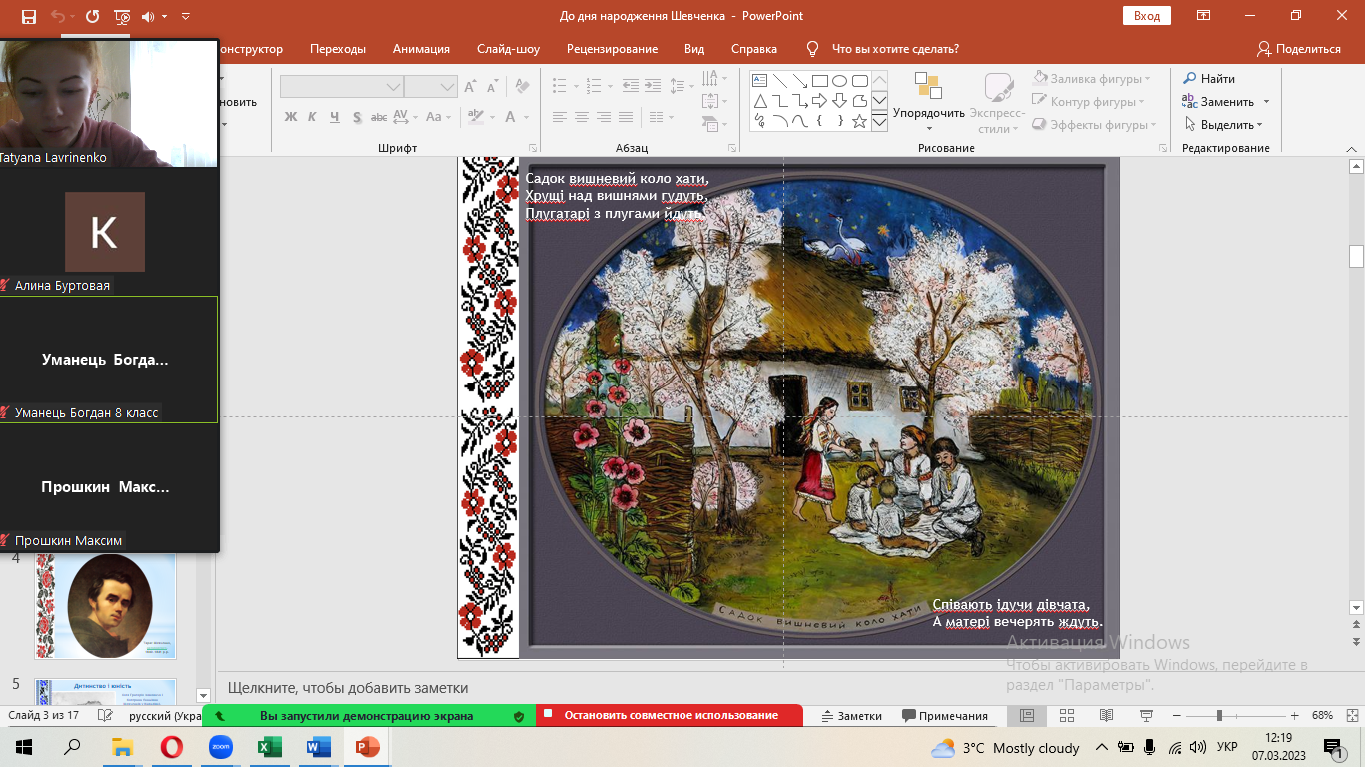
Task: Select the Curve shape tool
Action: coord(799,121)
